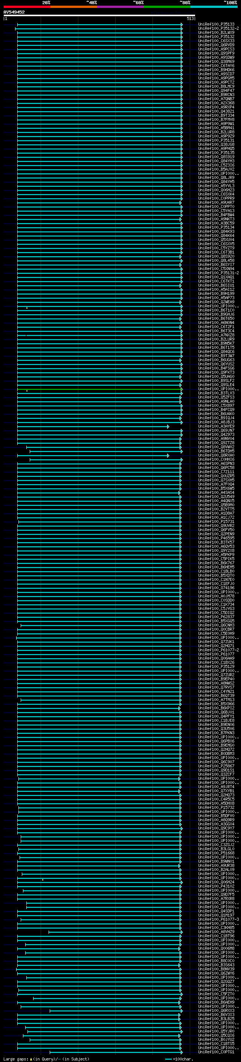241x1062 pixels.
Task: Select the AV549452 query label
Action: coord(14,12)
